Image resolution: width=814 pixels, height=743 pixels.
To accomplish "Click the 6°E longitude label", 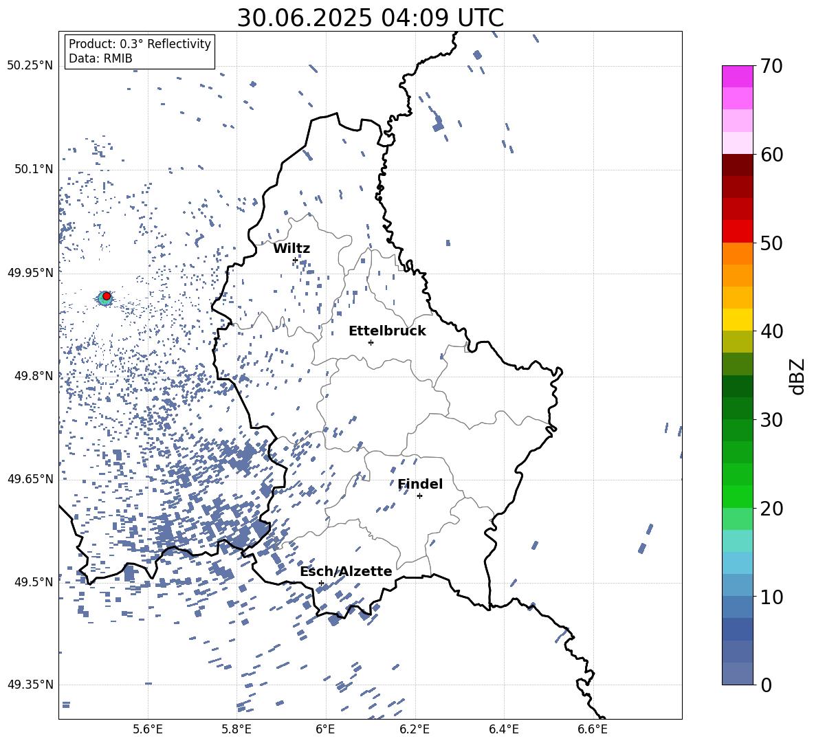I will coord(325,729).
